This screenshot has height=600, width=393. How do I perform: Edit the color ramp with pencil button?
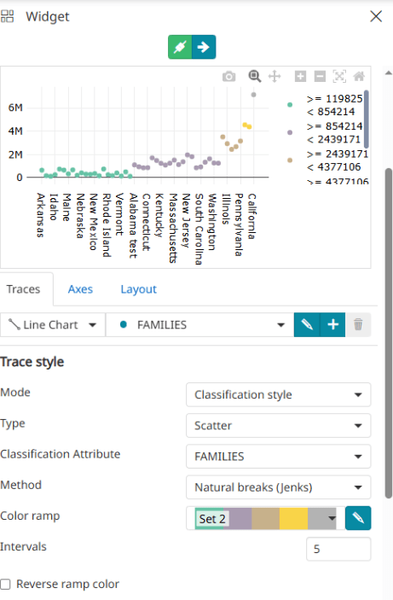tap(358, 518)
